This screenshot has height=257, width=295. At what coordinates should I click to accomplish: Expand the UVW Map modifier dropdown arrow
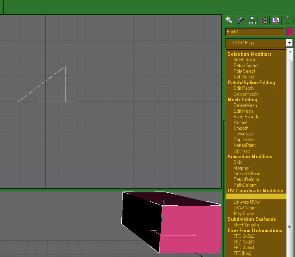[289, 43]
